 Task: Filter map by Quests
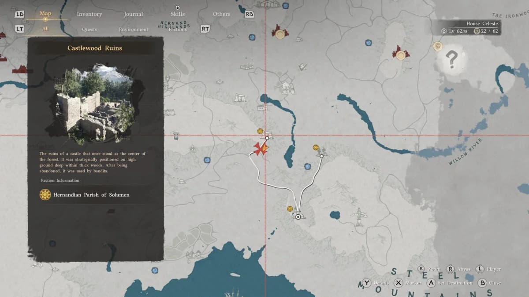click(x=89, y=29)
